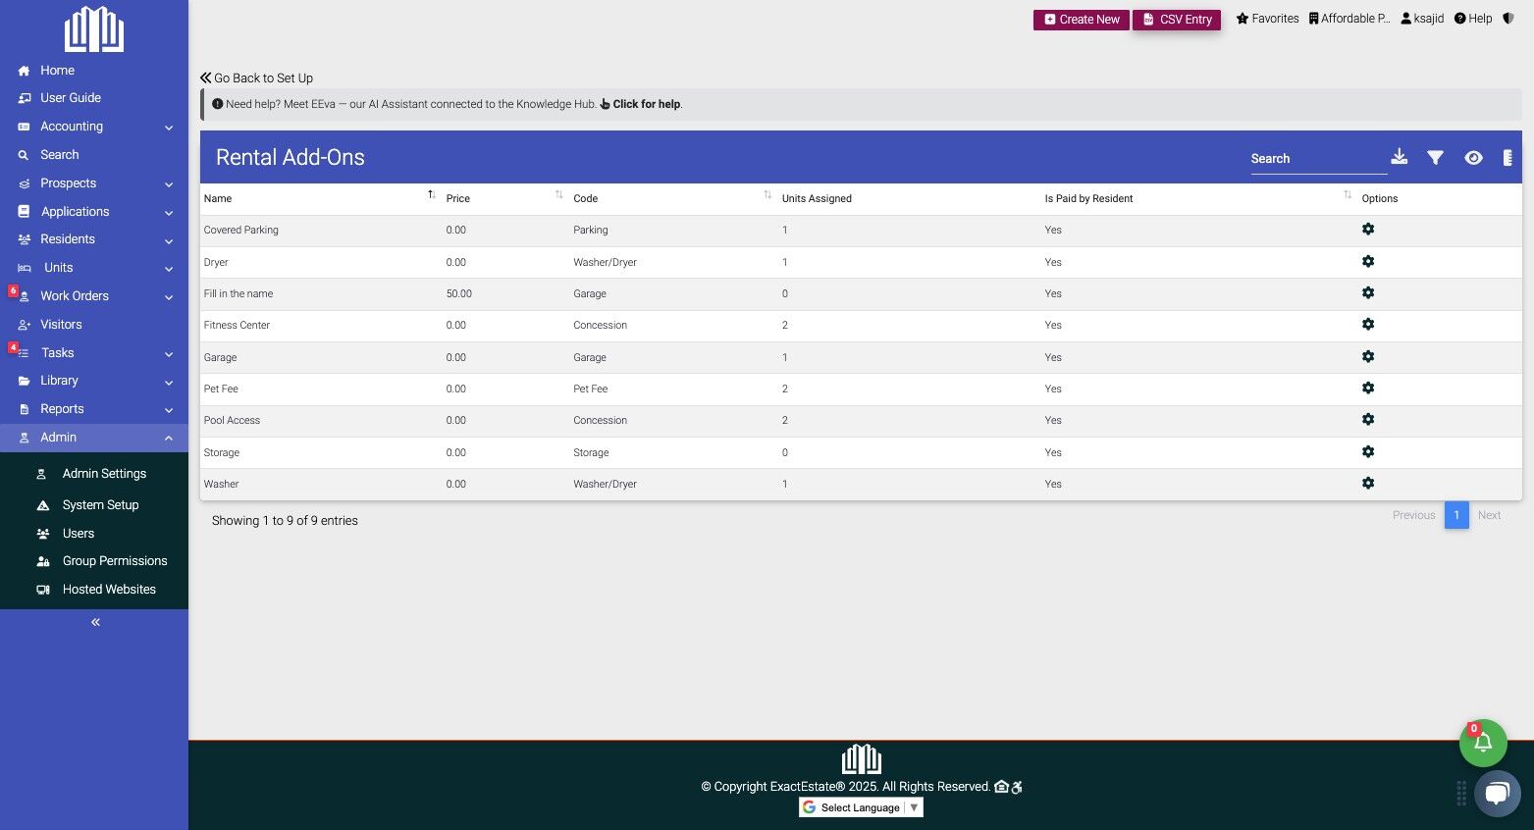
Task: Open the Select Language dropdown
Action: pos(861,807)
